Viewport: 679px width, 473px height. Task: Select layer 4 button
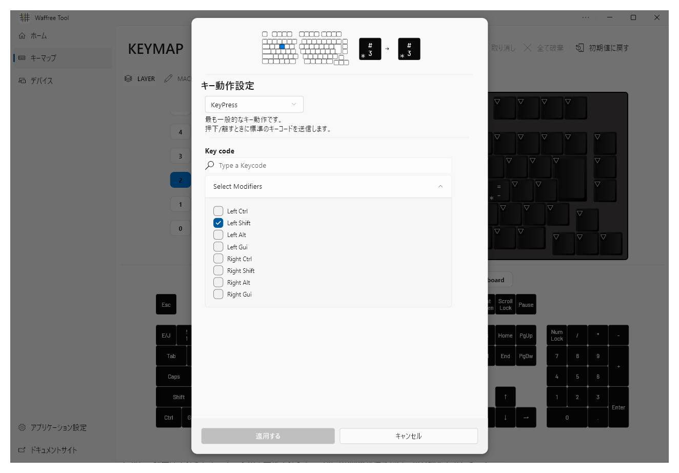180,132
